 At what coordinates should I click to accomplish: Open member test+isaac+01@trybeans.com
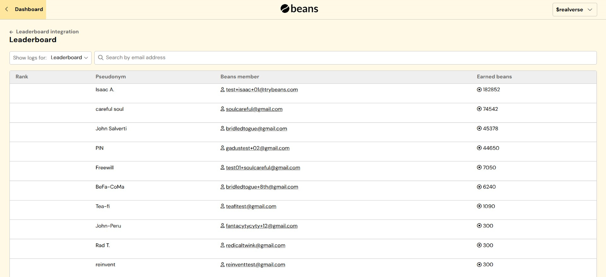pyautogui.click(x=262, y=90)
